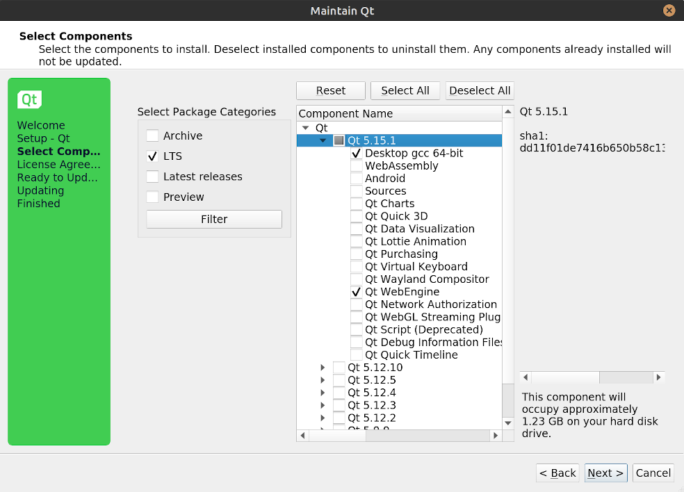The image size is (684, 492).
Task: Check the Qt Wayland Compositor component
Action: (x=357, y=279)
